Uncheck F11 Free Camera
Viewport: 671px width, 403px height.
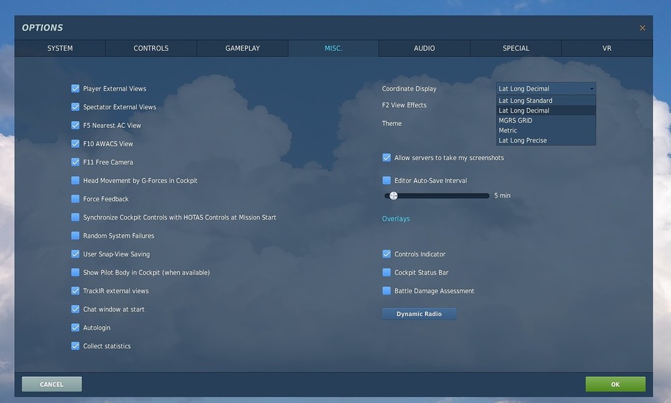click(x=75, y=162)
